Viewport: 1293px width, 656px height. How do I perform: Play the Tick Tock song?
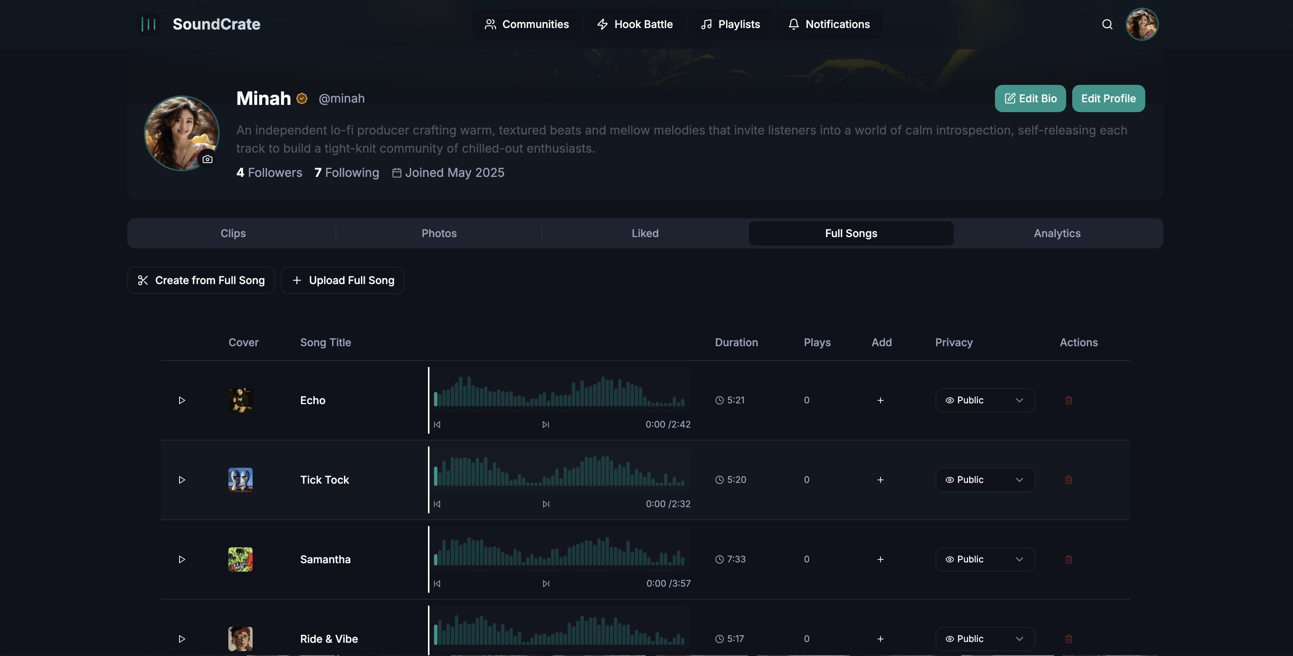point(182,480)
